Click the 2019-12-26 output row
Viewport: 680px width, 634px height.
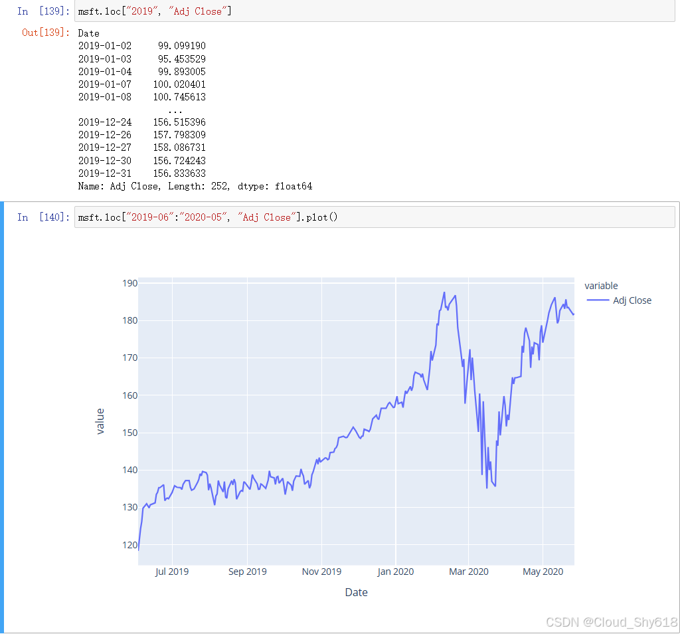tap(142, 135)
